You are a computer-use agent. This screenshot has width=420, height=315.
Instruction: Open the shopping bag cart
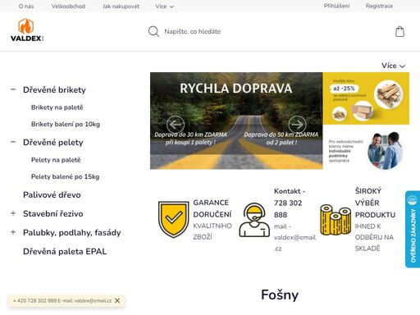(399, 31)
